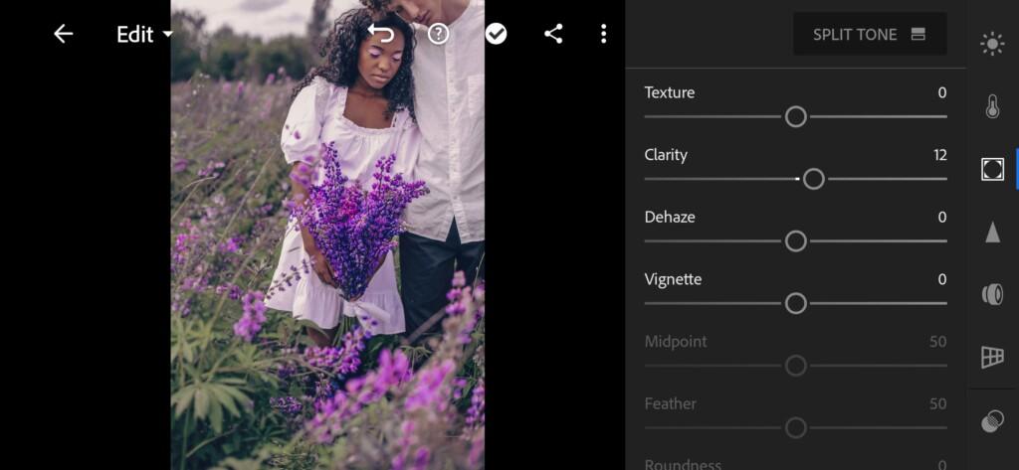The image size is (1019, 470).
Task: Undo the last adjustment
Action: coord(381,34)
